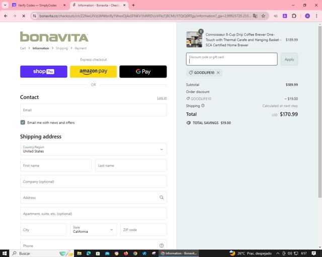Open the Chrome profile avatar
This screenshot has height=257, width=322.
(307, 16)
